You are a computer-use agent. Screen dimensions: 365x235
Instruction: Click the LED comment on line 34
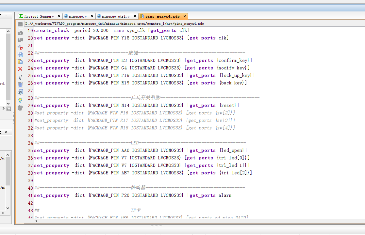tap(135, 143)
